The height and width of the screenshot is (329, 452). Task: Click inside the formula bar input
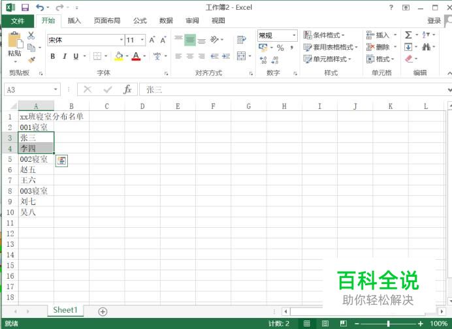pos(294,89)
